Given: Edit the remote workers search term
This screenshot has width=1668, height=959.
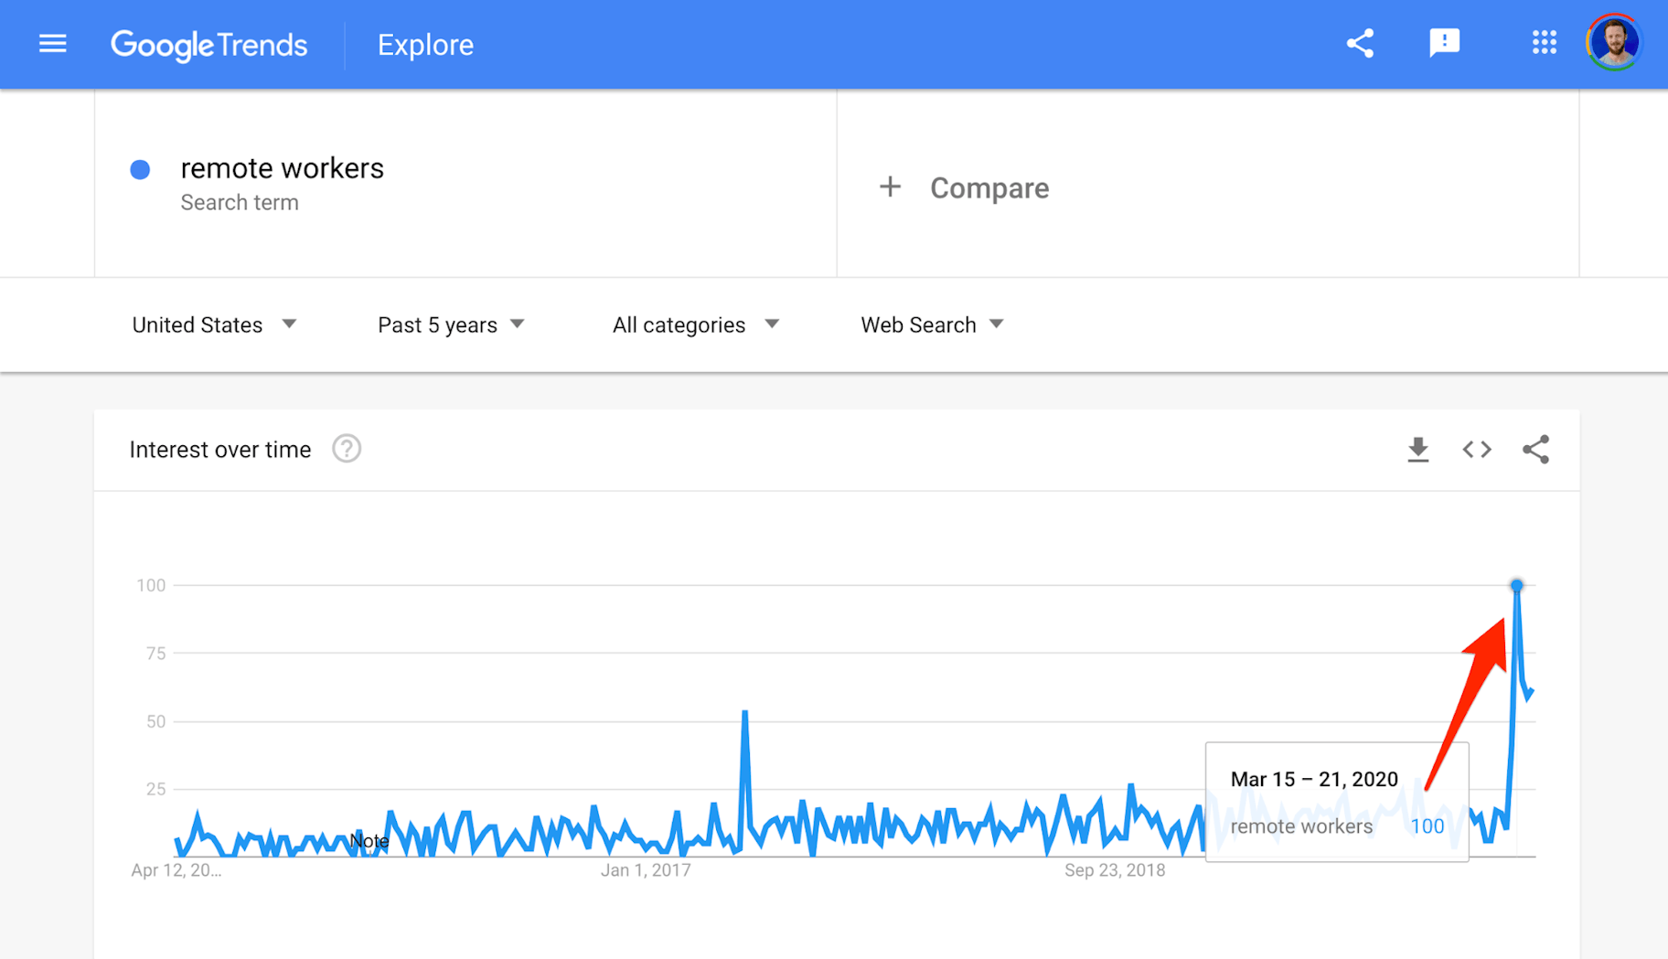Looking at the screenshot, I should click(282, 169).
